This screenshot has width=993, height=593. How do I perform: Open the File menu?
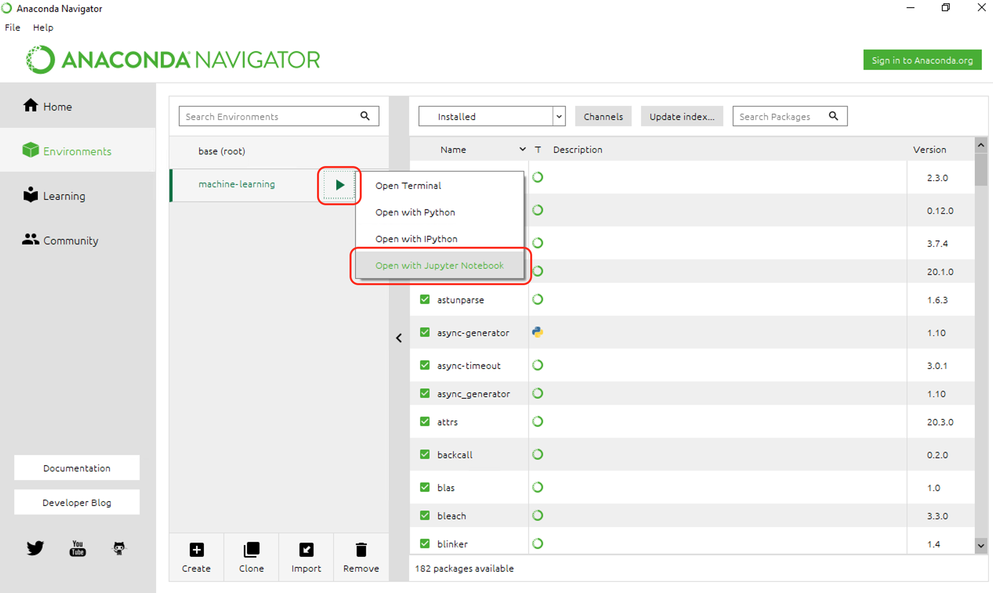click(13, 27)
